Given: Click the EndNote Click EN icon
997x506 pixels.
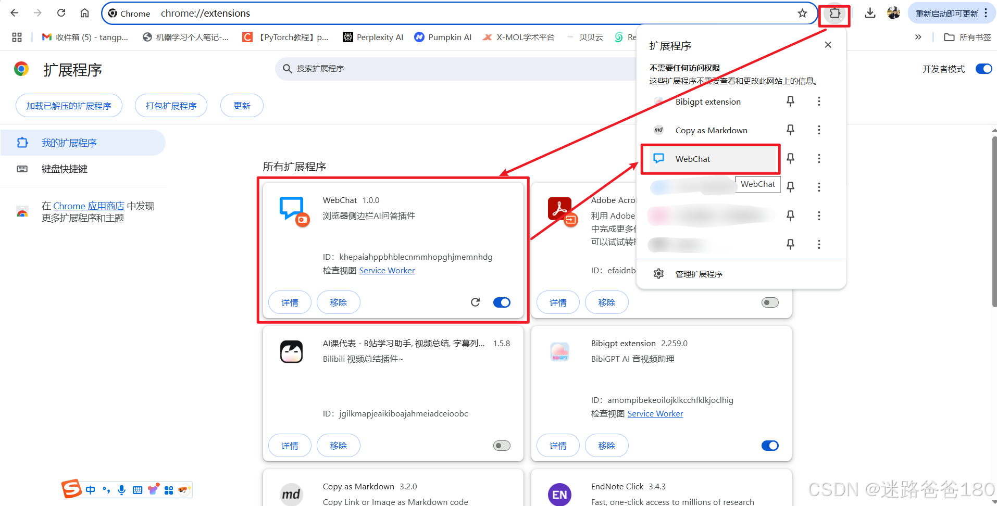Looking at the screenshot, I should (x=559, y=495).
